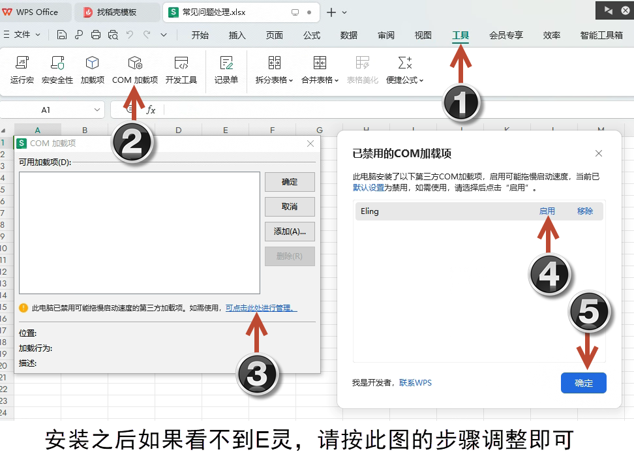634x456 pixels.
Task: Switch to the 公式 ribbon tab
Action: [312, 36]
